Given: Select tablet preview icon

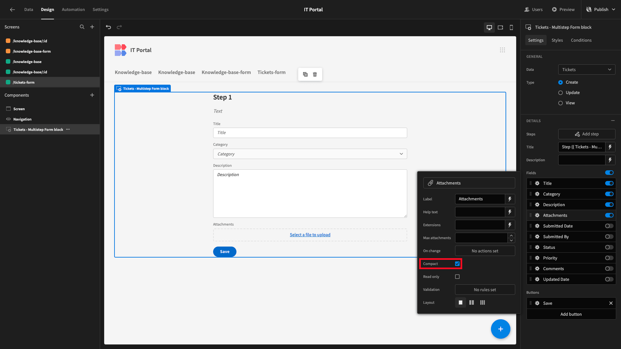Looking at the screenshot, I should click(500, 27).
